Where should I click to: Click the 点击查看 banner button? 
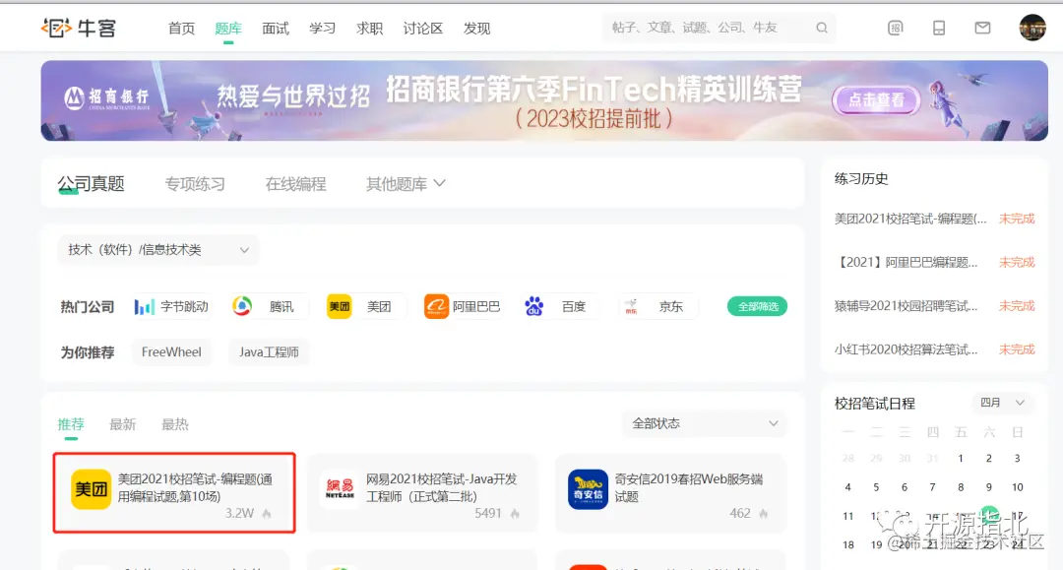pyautogui.click(x=875, y=99)
